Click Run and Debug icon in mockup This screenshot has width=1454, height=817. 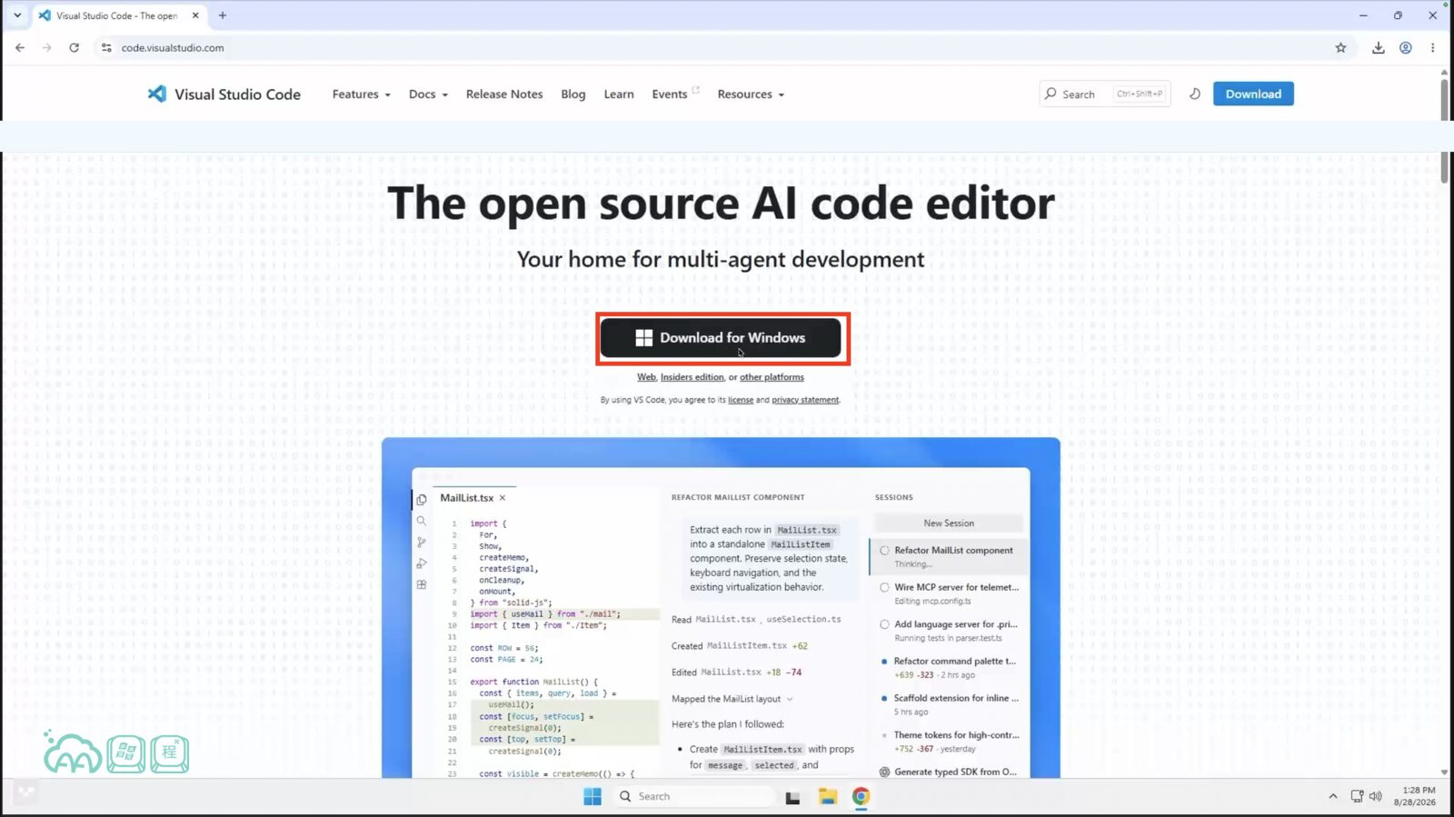pyautogui.click(x=422, y=563)
